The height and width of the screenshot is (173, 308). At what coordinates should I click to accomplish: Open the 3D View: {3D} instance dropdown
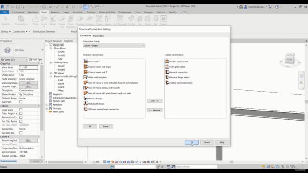[14, 59]
